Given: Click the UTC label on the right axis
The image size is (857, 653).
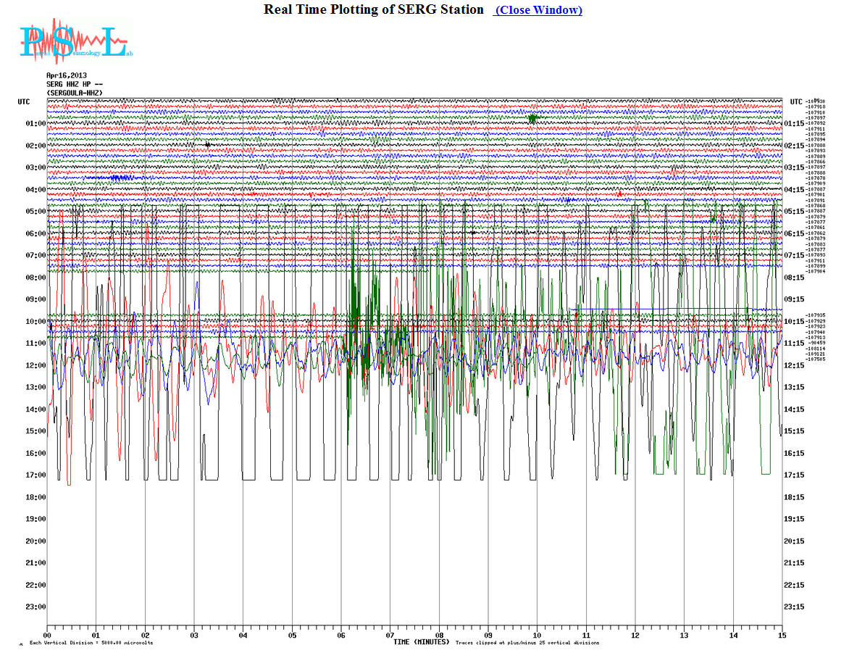Looking at the screenshot, I should [x=796, y=101].
